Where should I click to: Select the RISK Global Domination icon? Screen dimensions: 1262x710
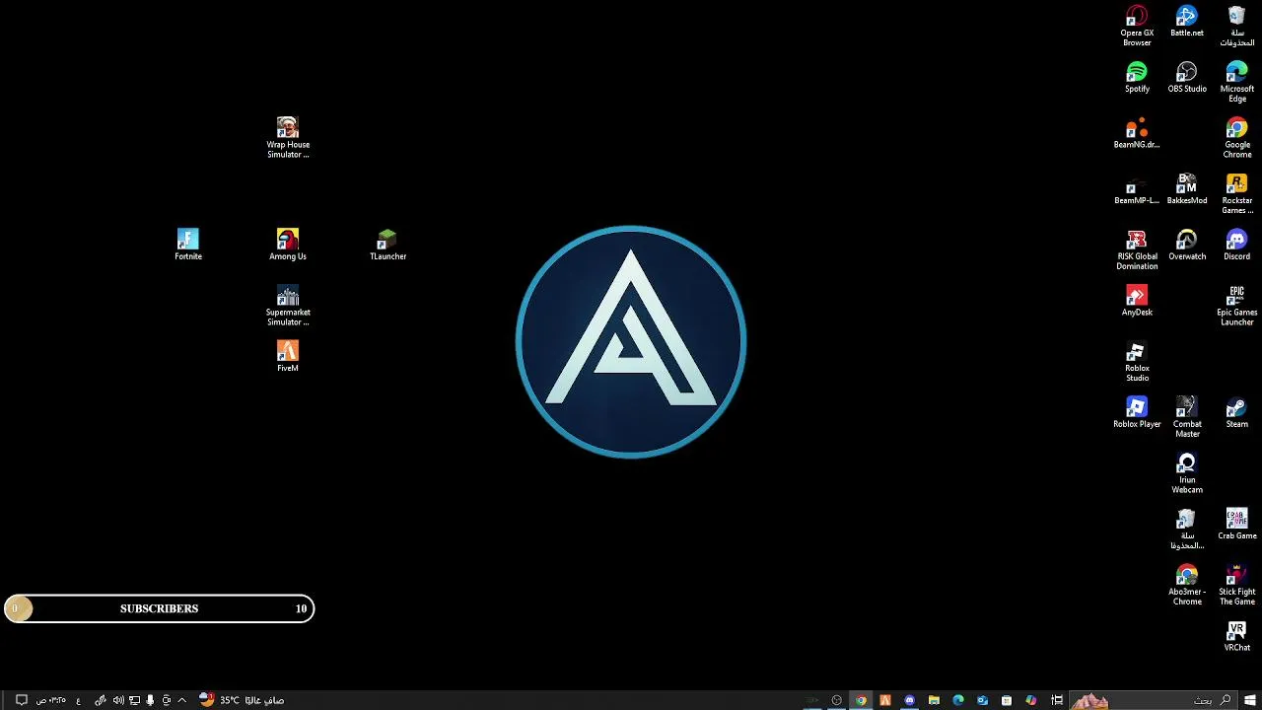tap(1137, 250)
